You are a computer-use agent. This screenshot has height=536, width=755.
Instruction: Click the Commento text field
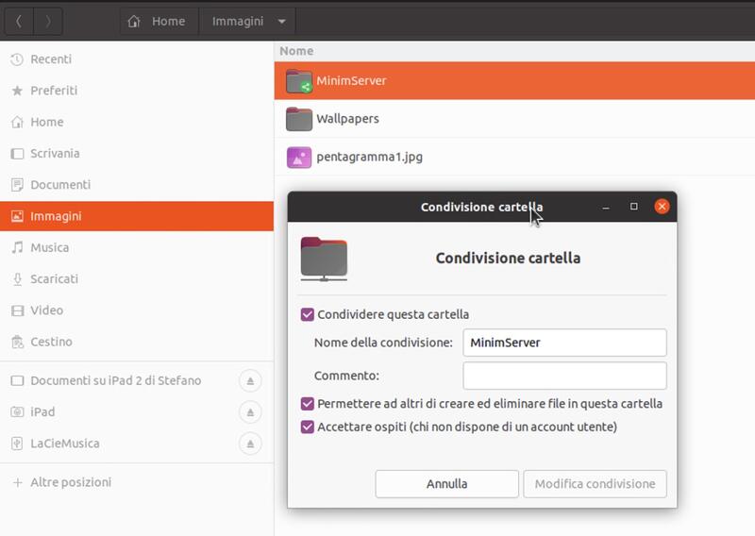[x=564, y=376]
